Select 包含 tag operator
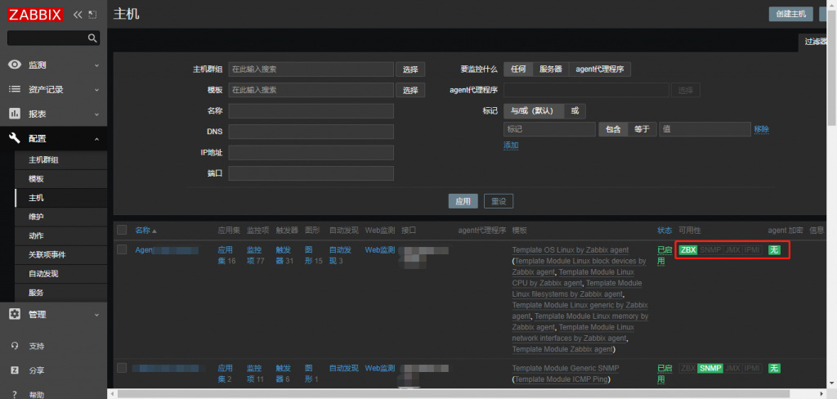Image resolution: width=837 pixels, height=399 pixels. coord(613,129)
